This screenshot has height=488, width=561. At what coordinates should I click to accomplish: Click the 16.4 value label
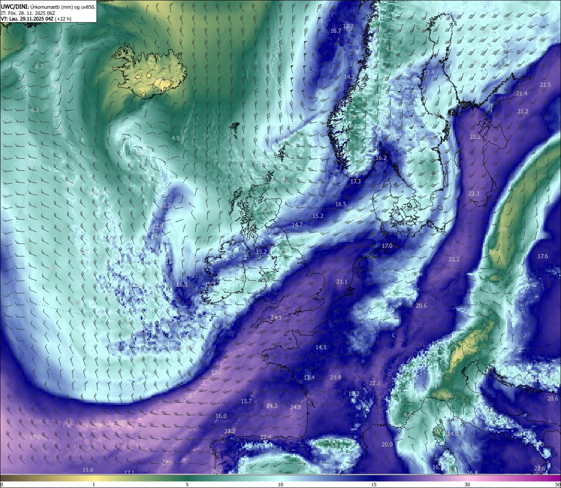click(472, 473)
